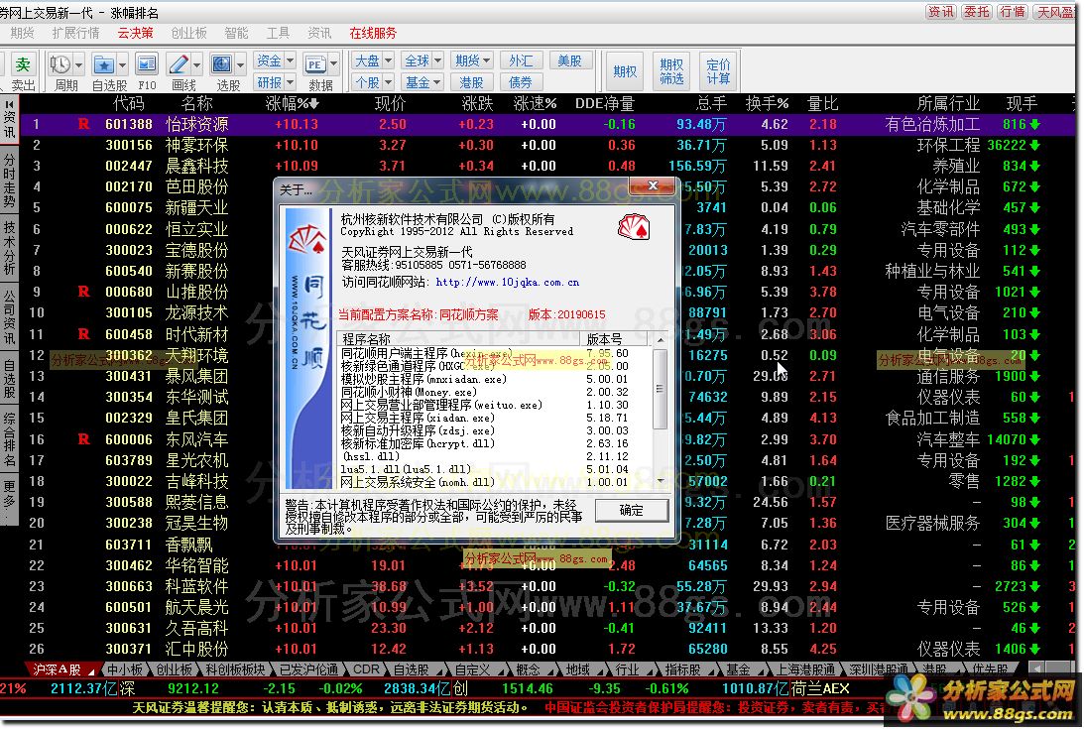Image resolution: width=1084 pixels, height=729 pixels.
Task: Switch to the 科创板板块 bottom tab
Action: coord(235,669)
